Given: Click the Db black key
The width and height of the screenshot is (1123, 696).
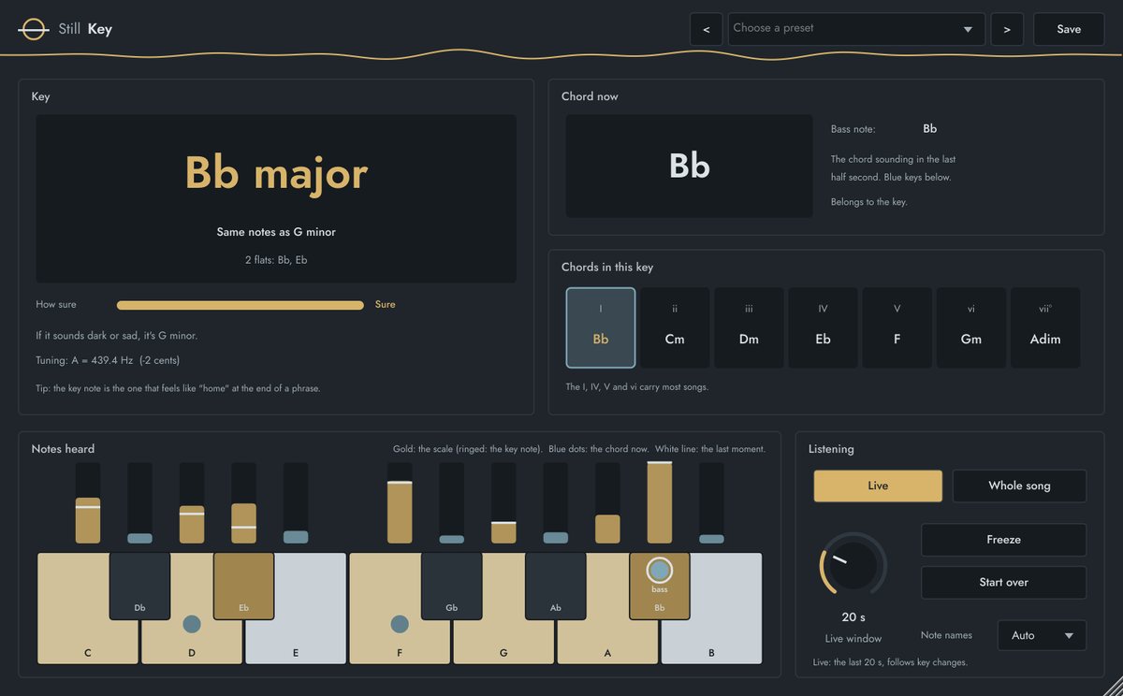Looking at the screenshot, I should coord(139,586).
